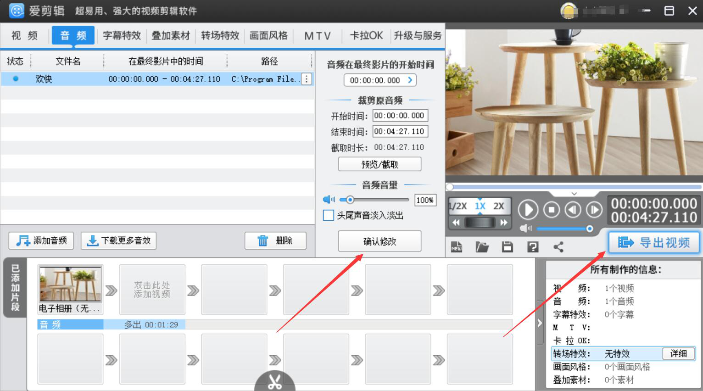The width and height of the screenshot is (703, 391).
Task: Adjust the preview volume slider handle
Action: 590,229
